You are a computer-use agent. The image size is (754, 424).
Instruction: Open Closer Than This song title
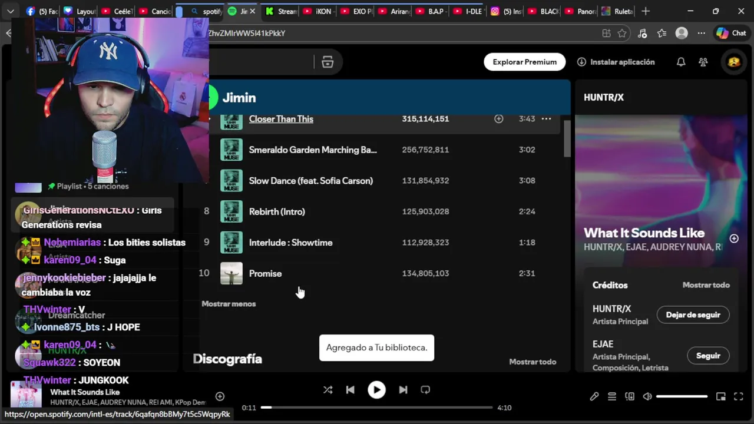point(281,119)
